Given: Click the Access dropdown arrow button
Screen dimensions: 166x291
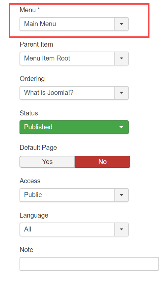Looking at the screenshot, I should pos(121,195).
